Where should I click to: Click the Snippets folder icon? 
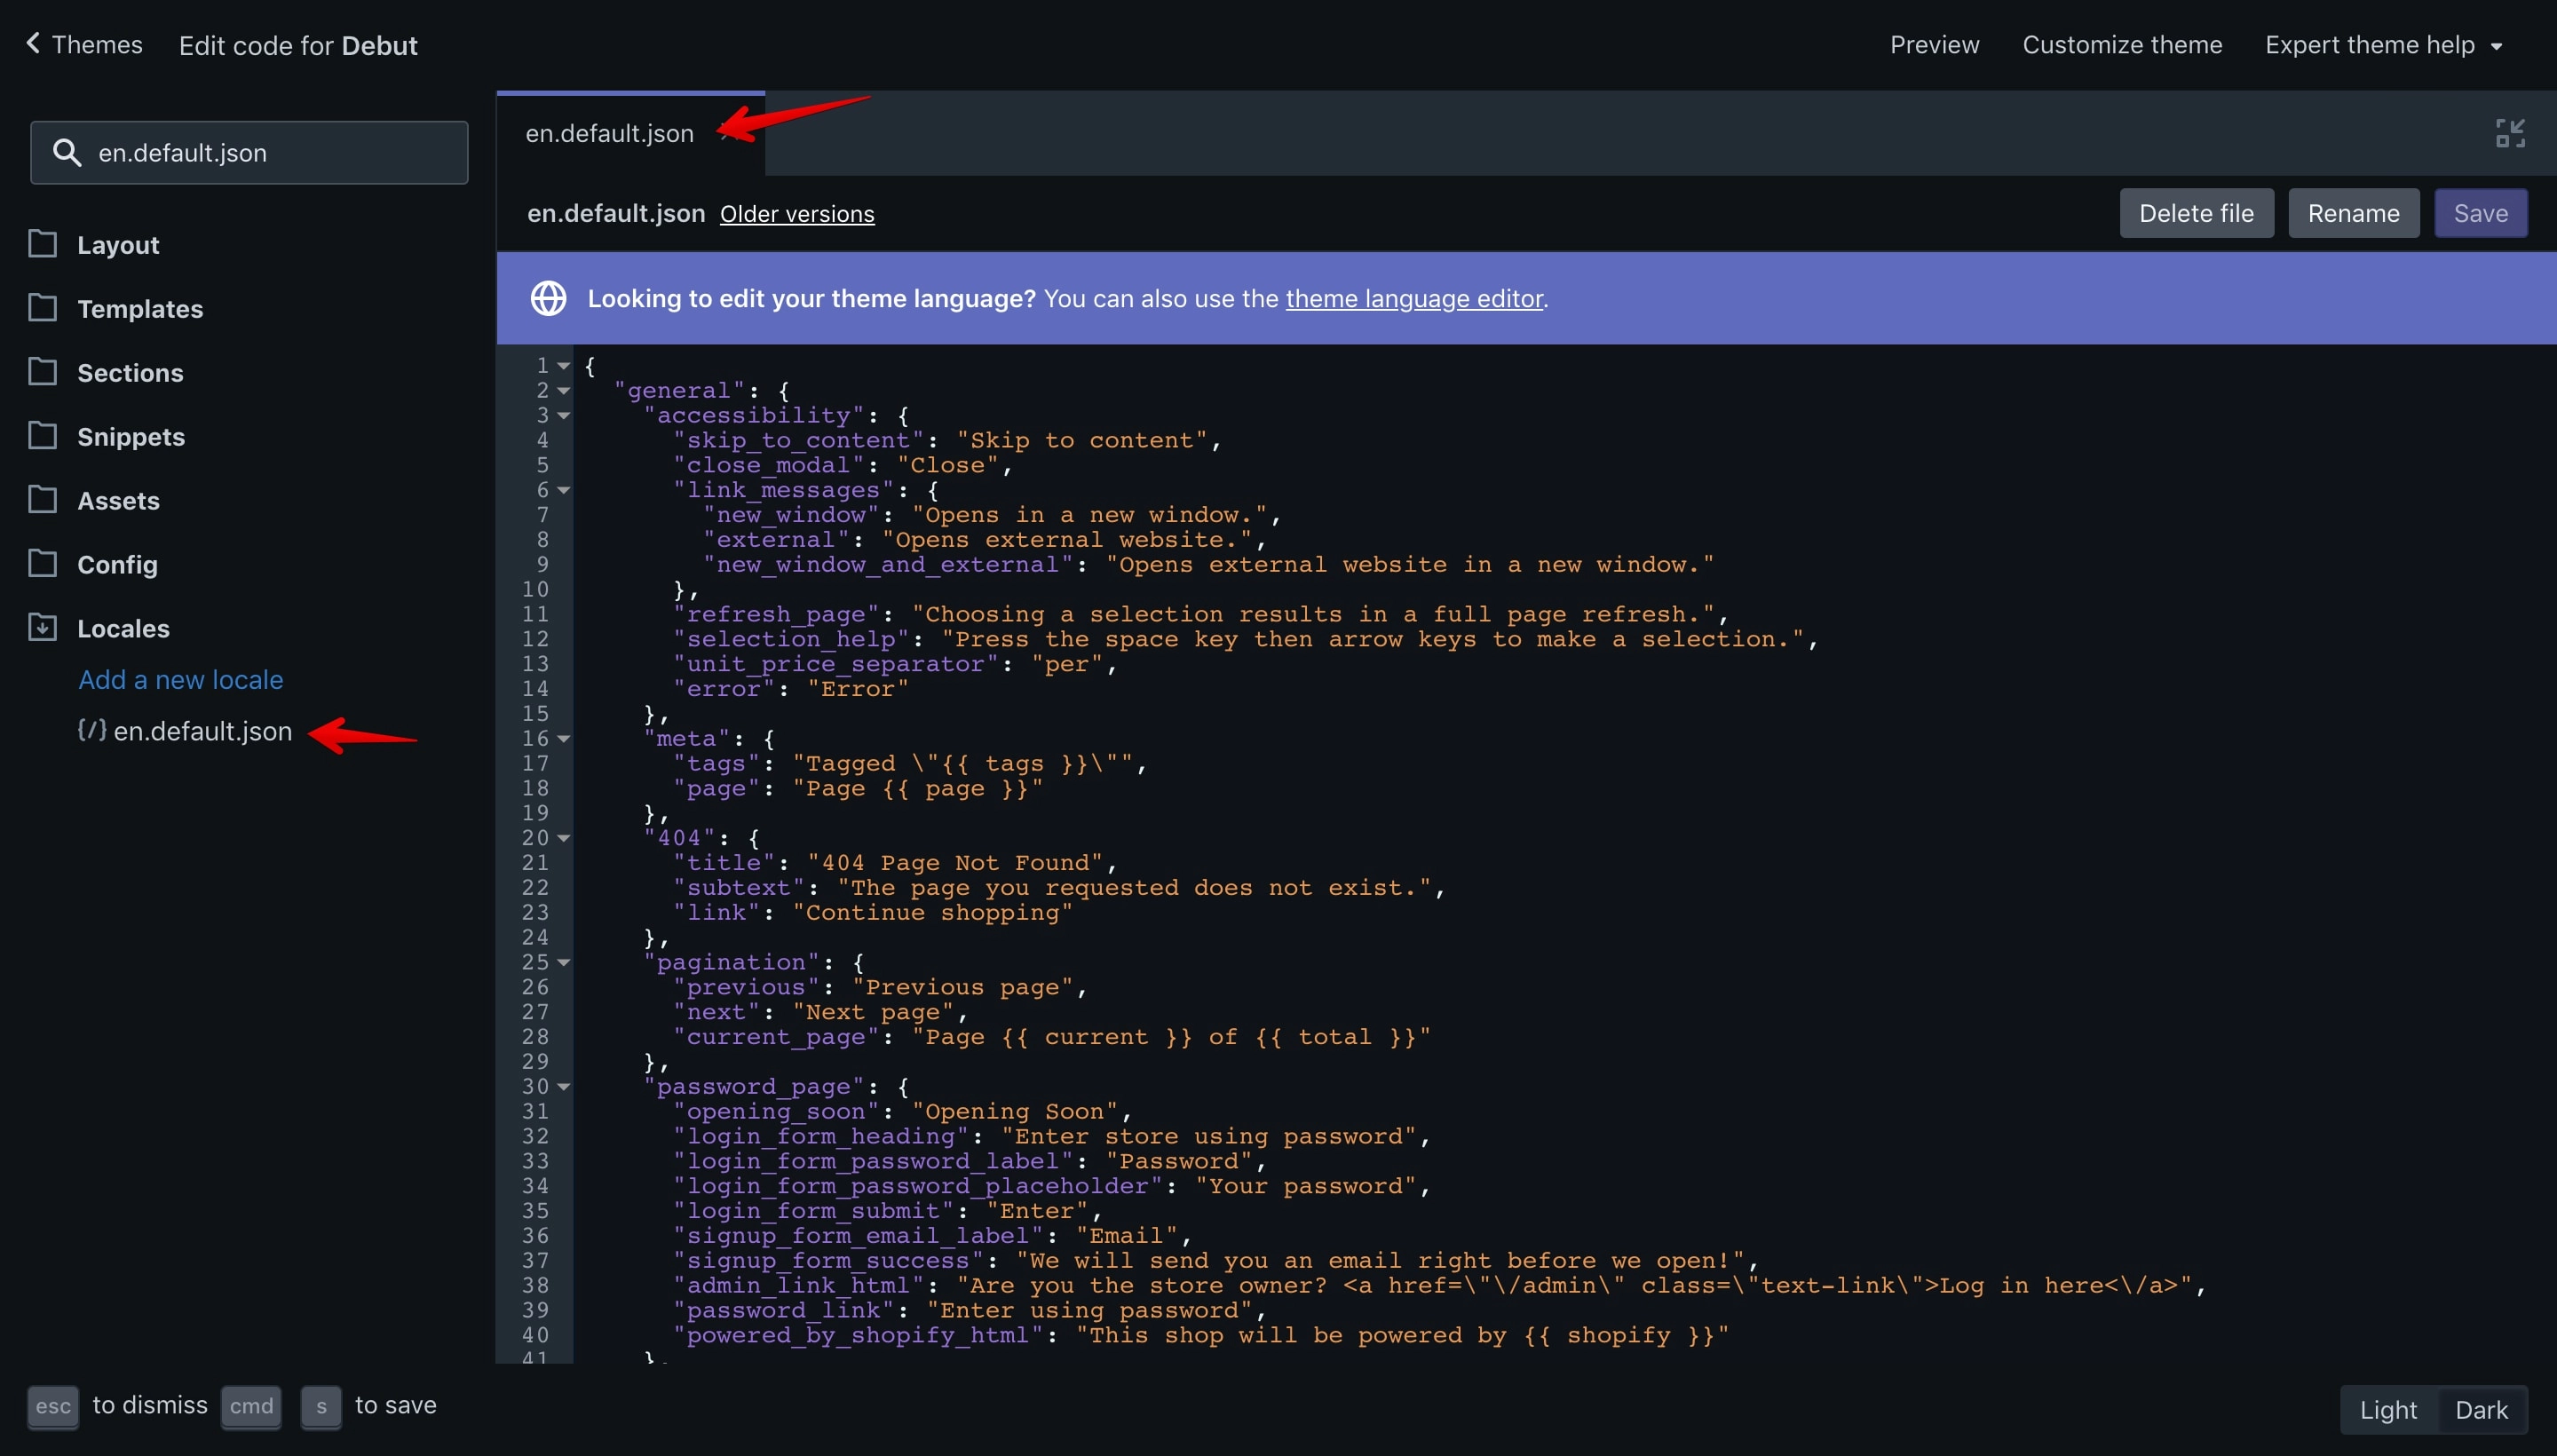point(42,436)
